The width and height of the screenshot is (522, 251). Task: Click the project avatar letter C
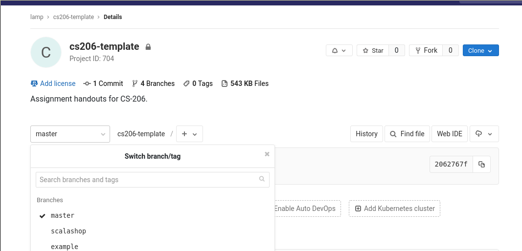(46, 52)
